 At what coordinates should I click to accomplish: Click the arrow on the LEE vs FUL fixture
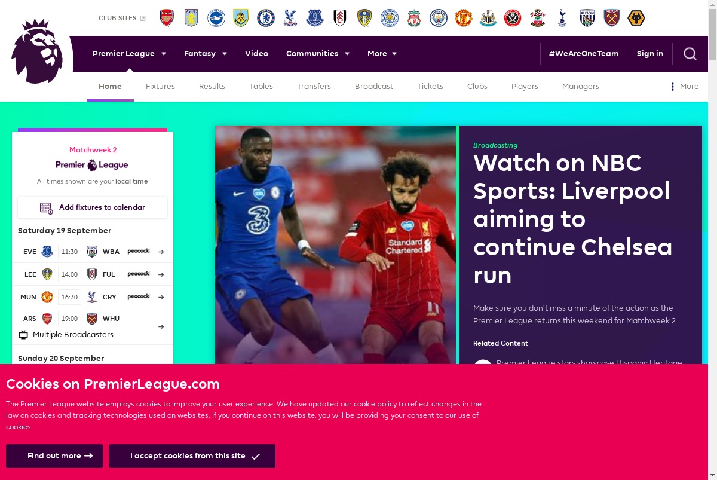tap(161, 274)
